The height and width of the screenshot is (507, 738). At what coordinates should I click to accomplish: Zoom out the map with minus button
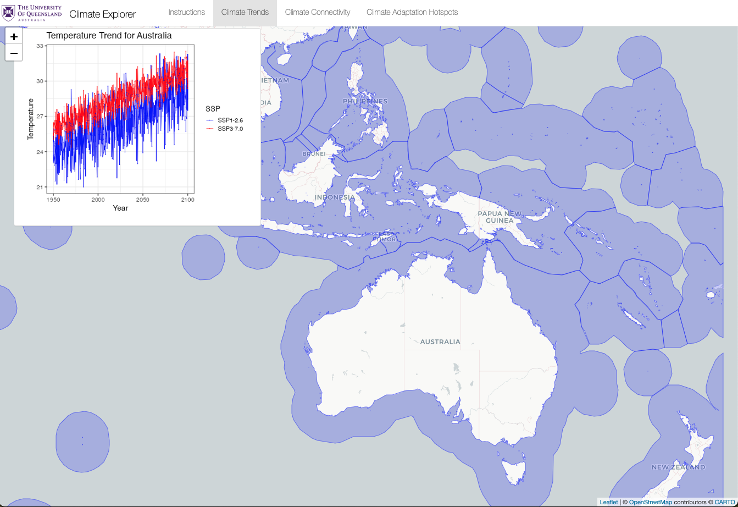pos(14,53)
